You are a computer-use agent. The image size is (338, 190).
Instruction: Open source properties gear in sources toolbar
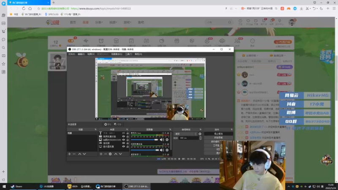click(110, 154)
